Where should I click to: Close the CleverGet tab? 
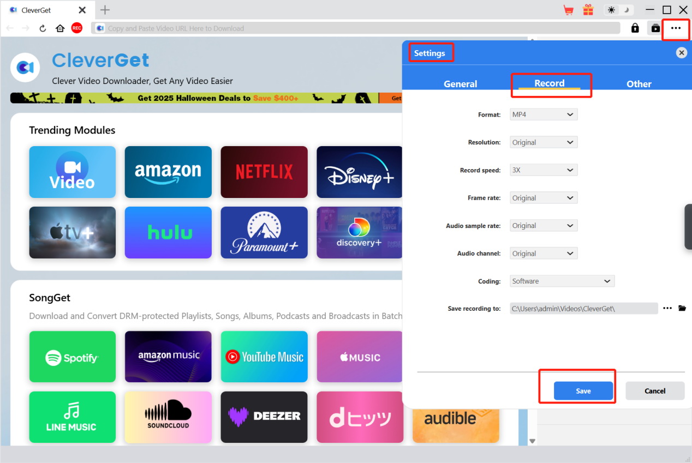coord(82,10)
